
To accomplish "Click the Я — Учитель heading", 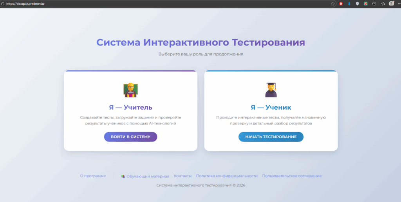I will (x=131, y=107).
